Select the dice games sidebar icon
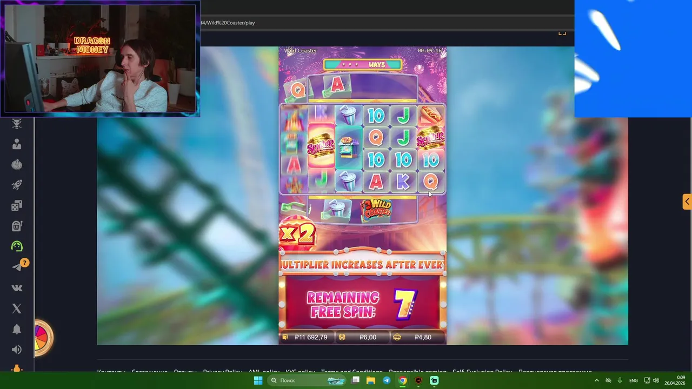The image size is (692, 389). coord(17,205)
